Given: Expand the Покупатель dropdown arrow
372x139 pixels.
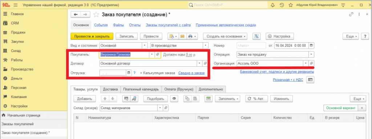Looking at the screenshot, I should (x=152, y=55).
